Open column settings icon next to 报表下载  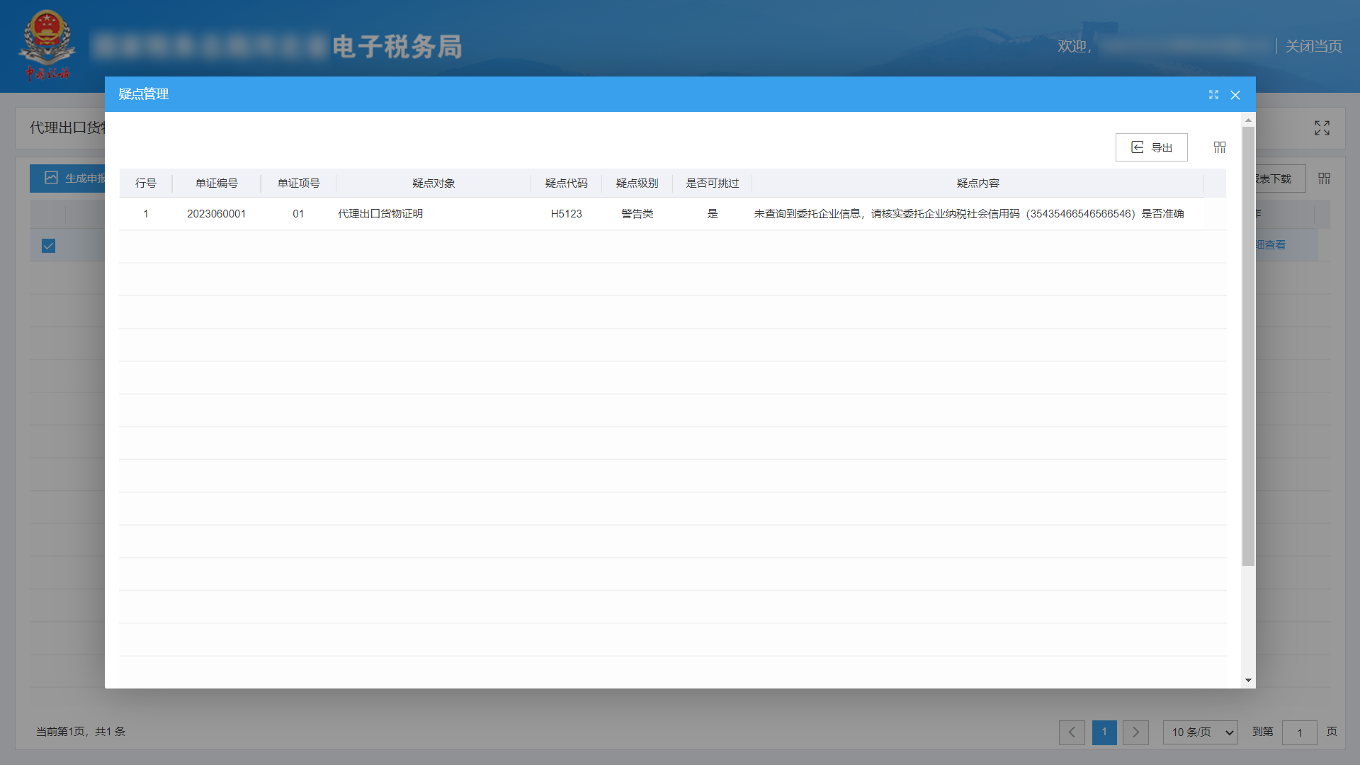[1324, 178]
